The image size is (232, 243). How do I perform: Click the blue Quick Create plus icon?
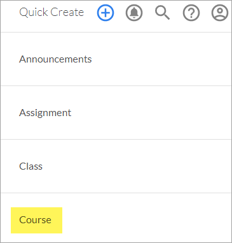point(106,13)
